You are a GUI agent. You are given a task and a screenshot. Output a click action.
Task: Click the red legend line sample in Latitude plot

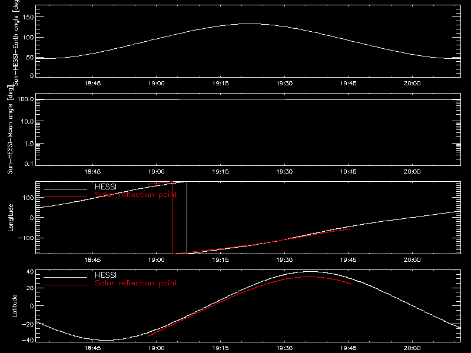pyautogui.click(x=65, y=285)
